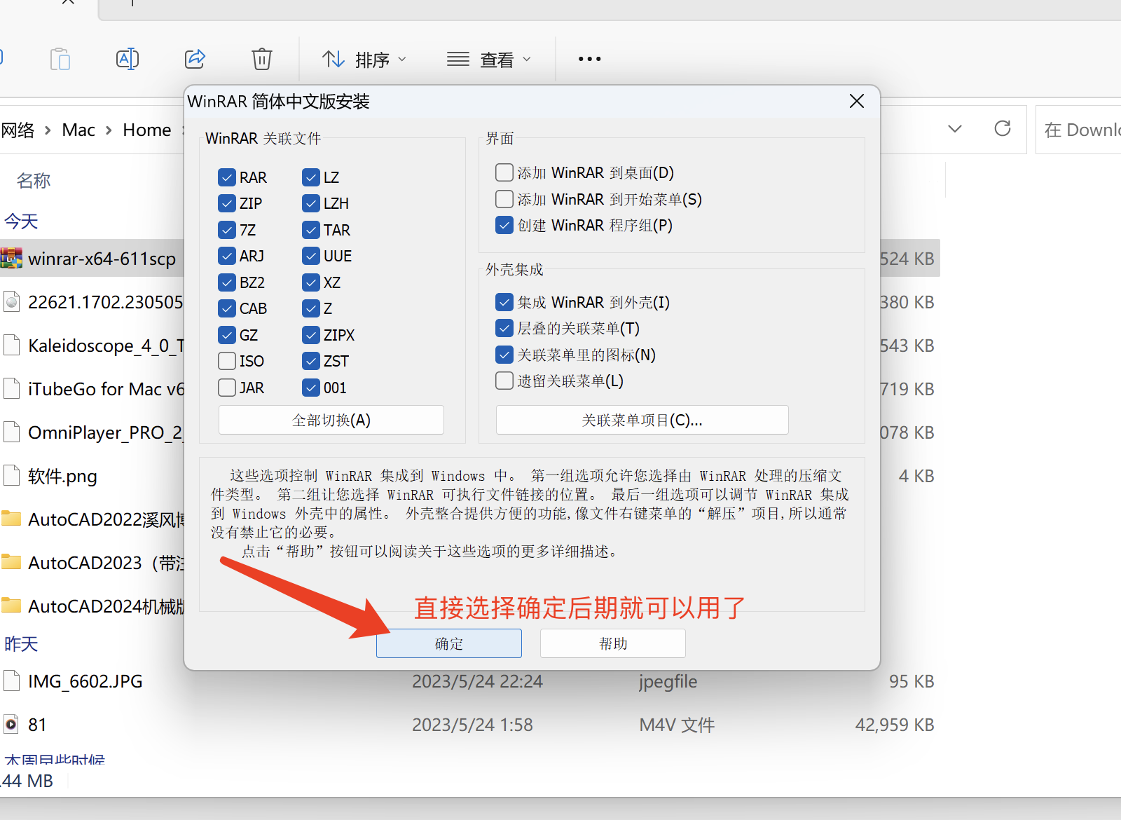Toggle the TAR file association checkbox
Viewport: 1121px width, 820px height.
pyautogui.click(x=311, y=230)
